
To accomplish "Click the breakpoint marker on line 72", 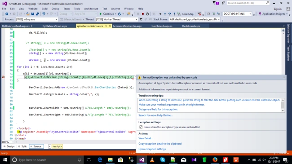I will click(3, 77).
